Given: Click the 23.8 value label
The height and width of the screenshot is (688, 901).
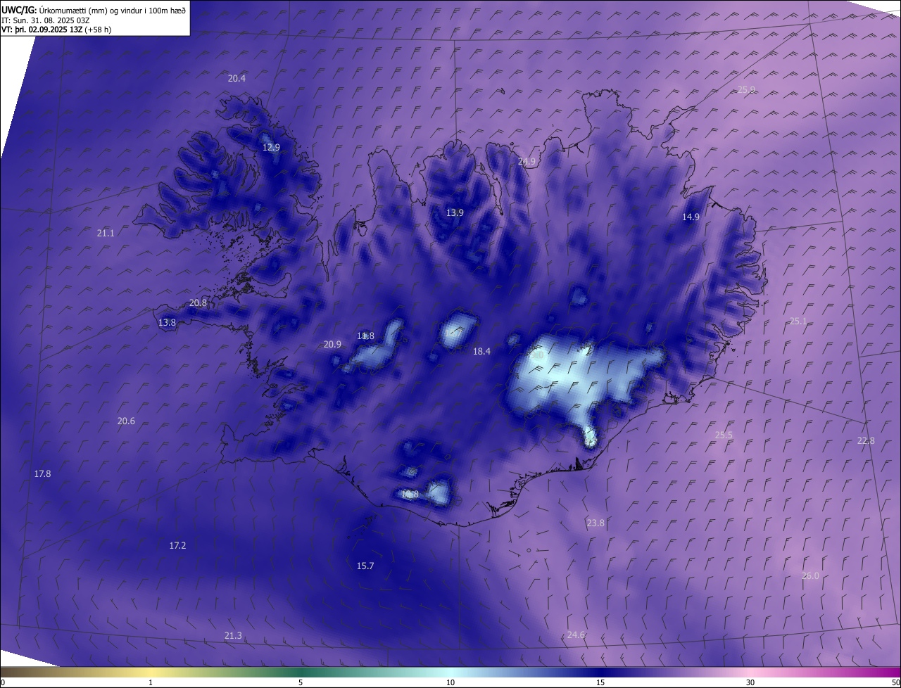Looking at the screenshot, I should (596, 523).
